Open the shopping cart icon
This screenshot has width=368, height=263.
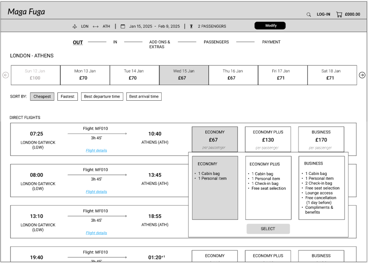click(339, 14)
